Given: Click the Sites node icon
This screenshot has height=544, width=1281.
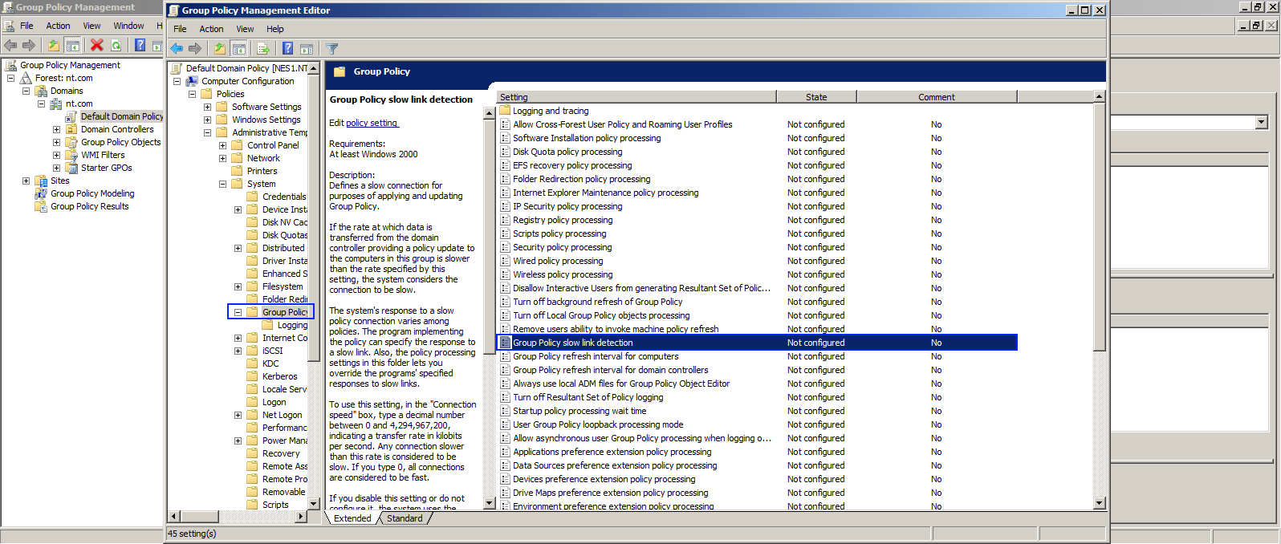Looking at the screenshot, I should 41,181.
